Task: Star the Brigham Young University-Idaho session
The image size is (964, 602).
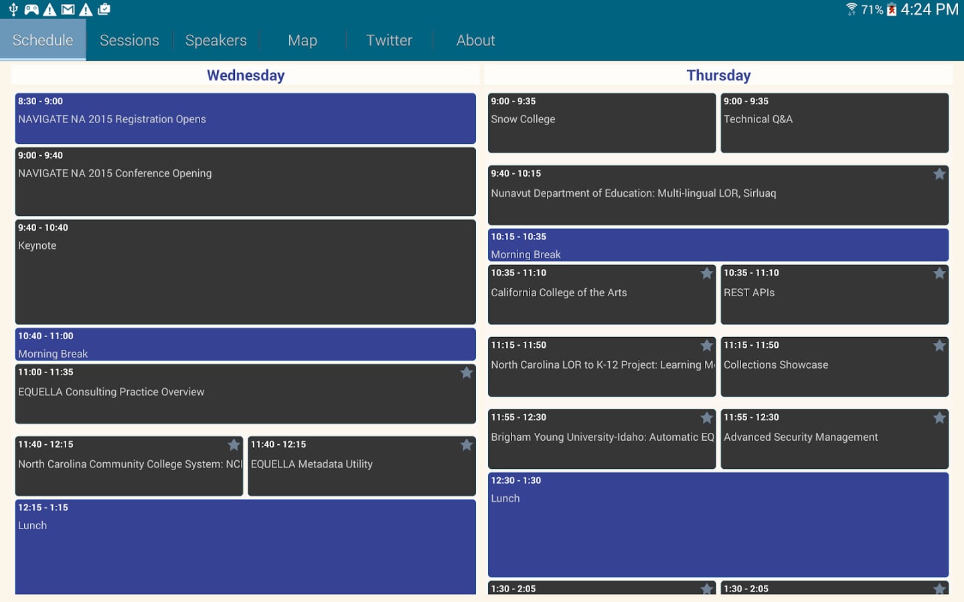Action: pos(706,418)
